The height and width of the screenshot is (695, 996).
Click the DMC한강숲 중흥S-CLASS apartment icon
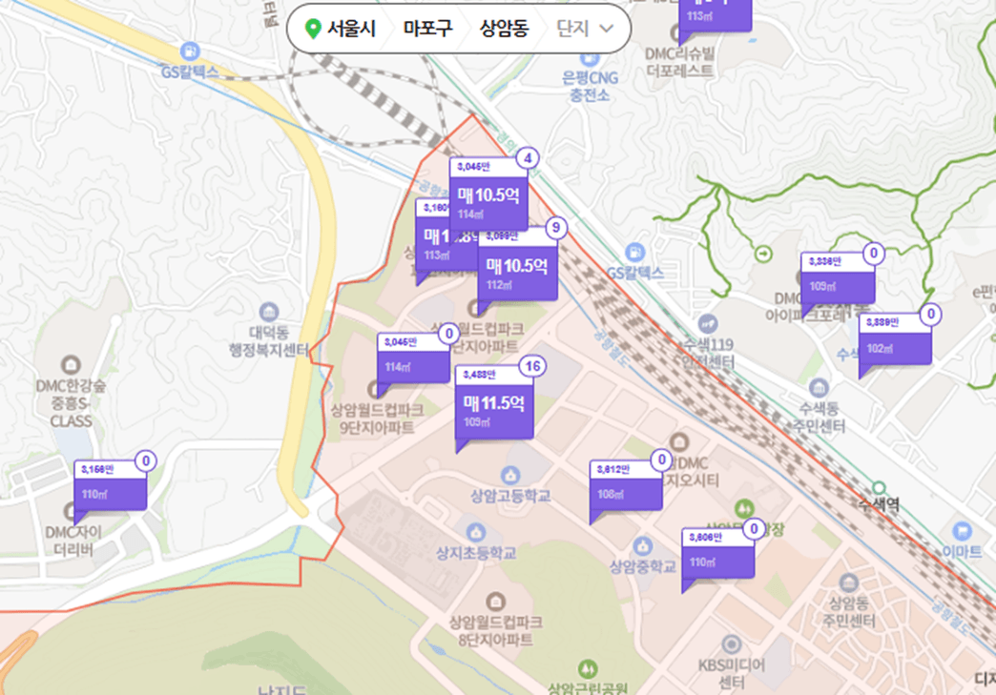click(x=70, y=365)
